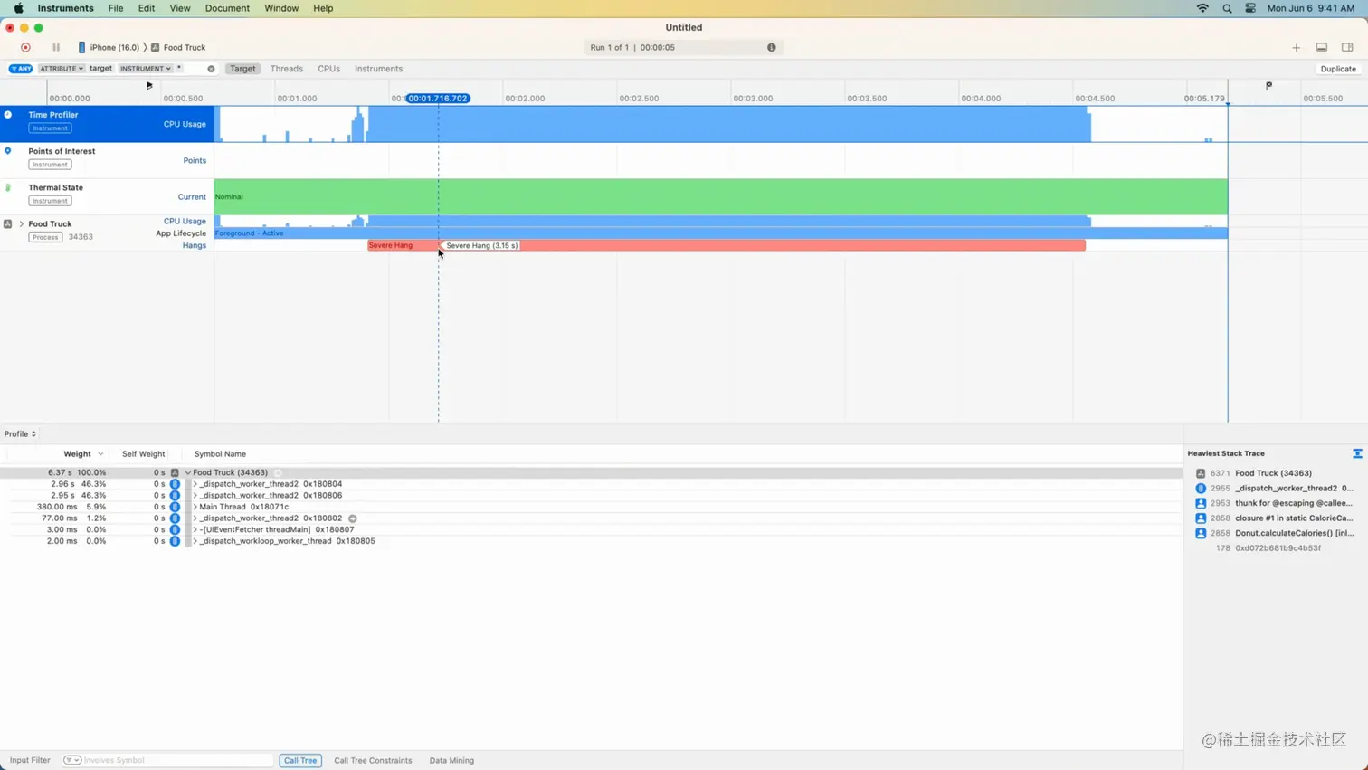Open the INSTRUMENT filter dropdown
The height and width of the screenshot is (770, 1368).
click(145, 69)
